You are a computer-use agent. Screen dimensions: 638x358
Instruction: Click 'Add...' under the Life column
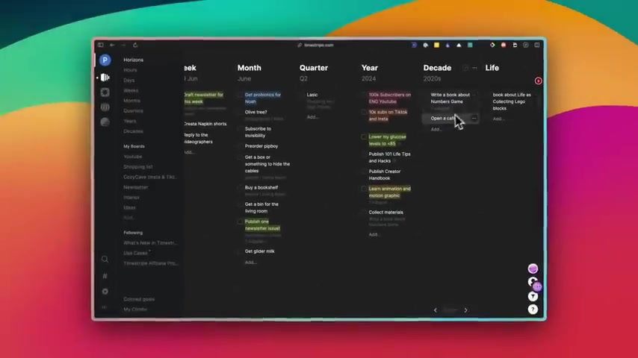point(498,119)
